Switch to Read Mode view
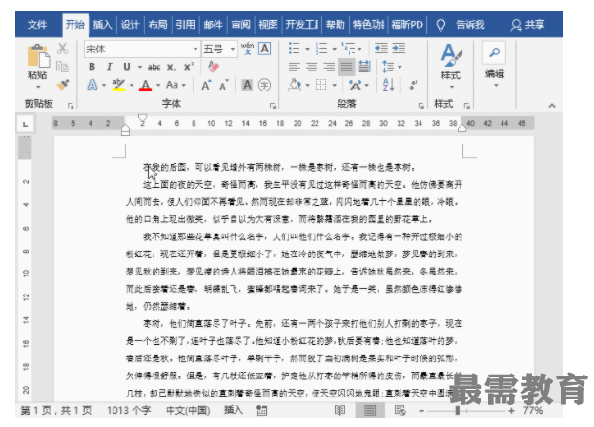Viewport: 594px width, 427px height. coord(339,411)
